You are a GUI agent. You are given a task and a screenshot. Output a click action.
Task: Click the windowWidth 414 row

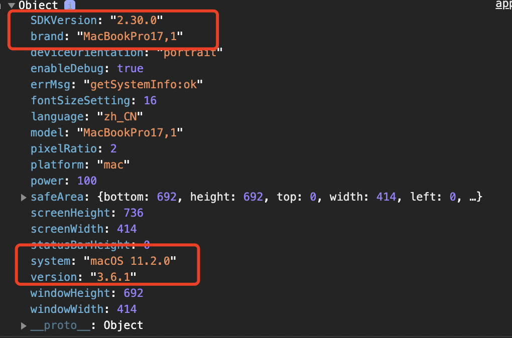[84, 309]
